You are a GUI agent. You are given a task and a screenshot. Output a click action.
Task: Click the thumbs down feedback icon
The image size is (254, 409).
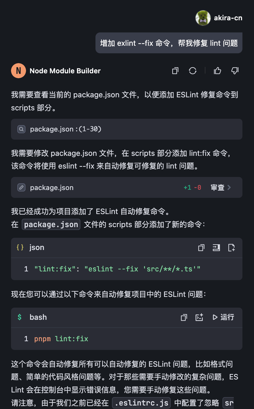pyautogui.click(x=235, y=71)
